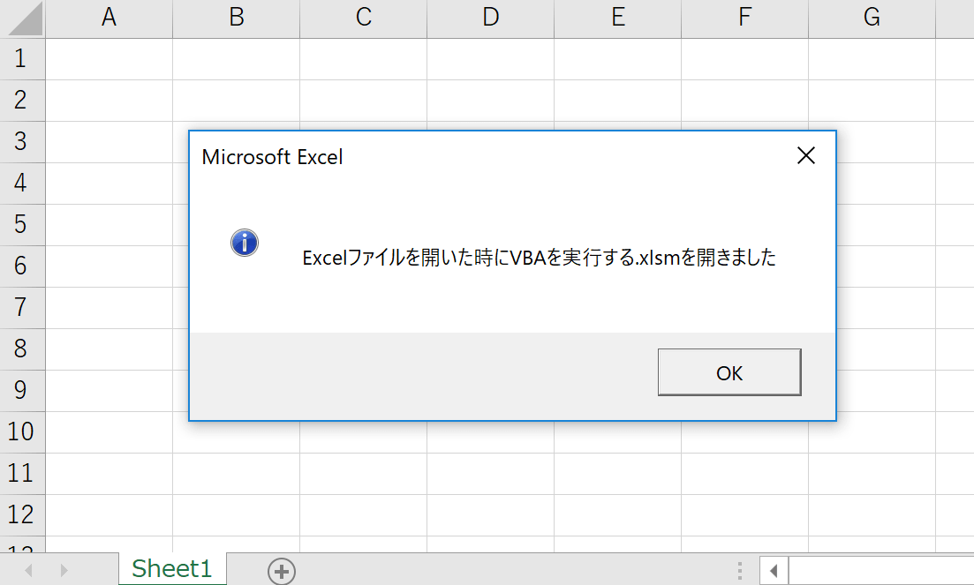The width and height of the screenshot is (974, 585).
Task: Add a new sheet with plus icon
Action: tap(282, 572)
